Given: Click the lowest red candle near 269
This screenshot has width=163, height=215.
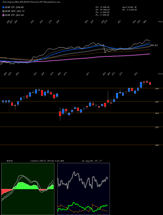Looking at the screenshot, I should 60,114.
